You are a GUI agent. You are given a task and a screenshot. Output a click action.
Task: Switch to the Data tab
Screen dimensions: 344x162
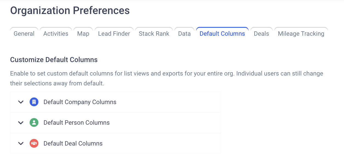pos(184,33)
